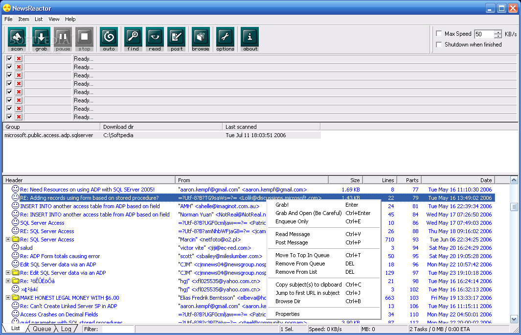
Task: Click the about info icon
Action: coord(250,39)
